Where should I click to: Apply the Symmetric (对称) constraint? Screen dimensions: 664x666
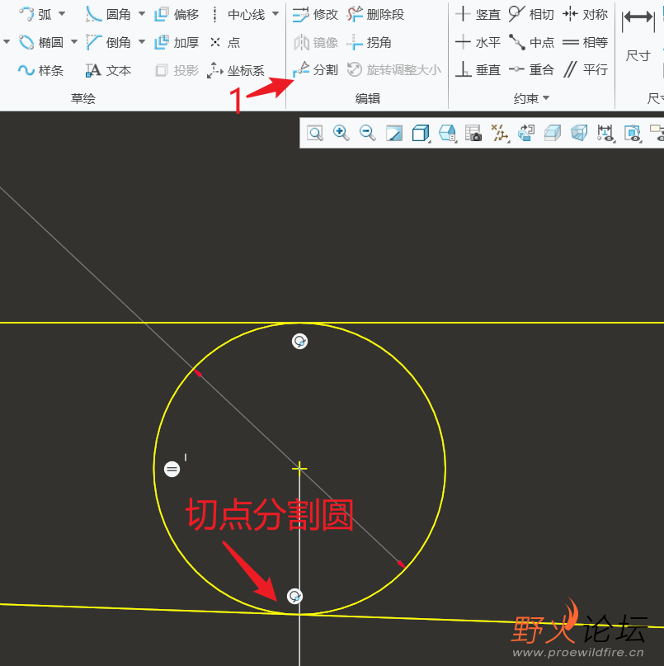(x=585, y=14)
